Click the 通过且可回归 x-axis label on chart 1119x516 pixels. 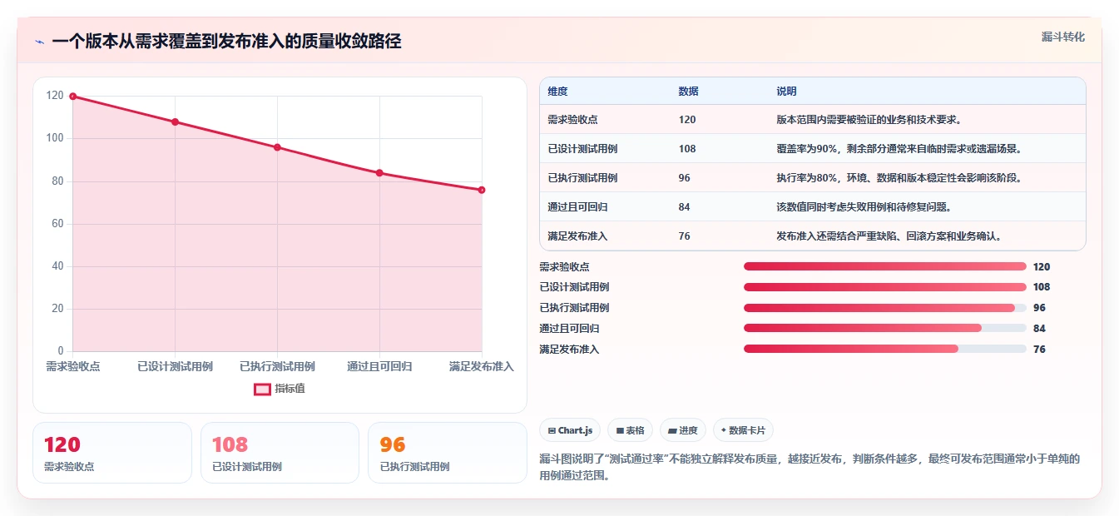click(379, 366)
